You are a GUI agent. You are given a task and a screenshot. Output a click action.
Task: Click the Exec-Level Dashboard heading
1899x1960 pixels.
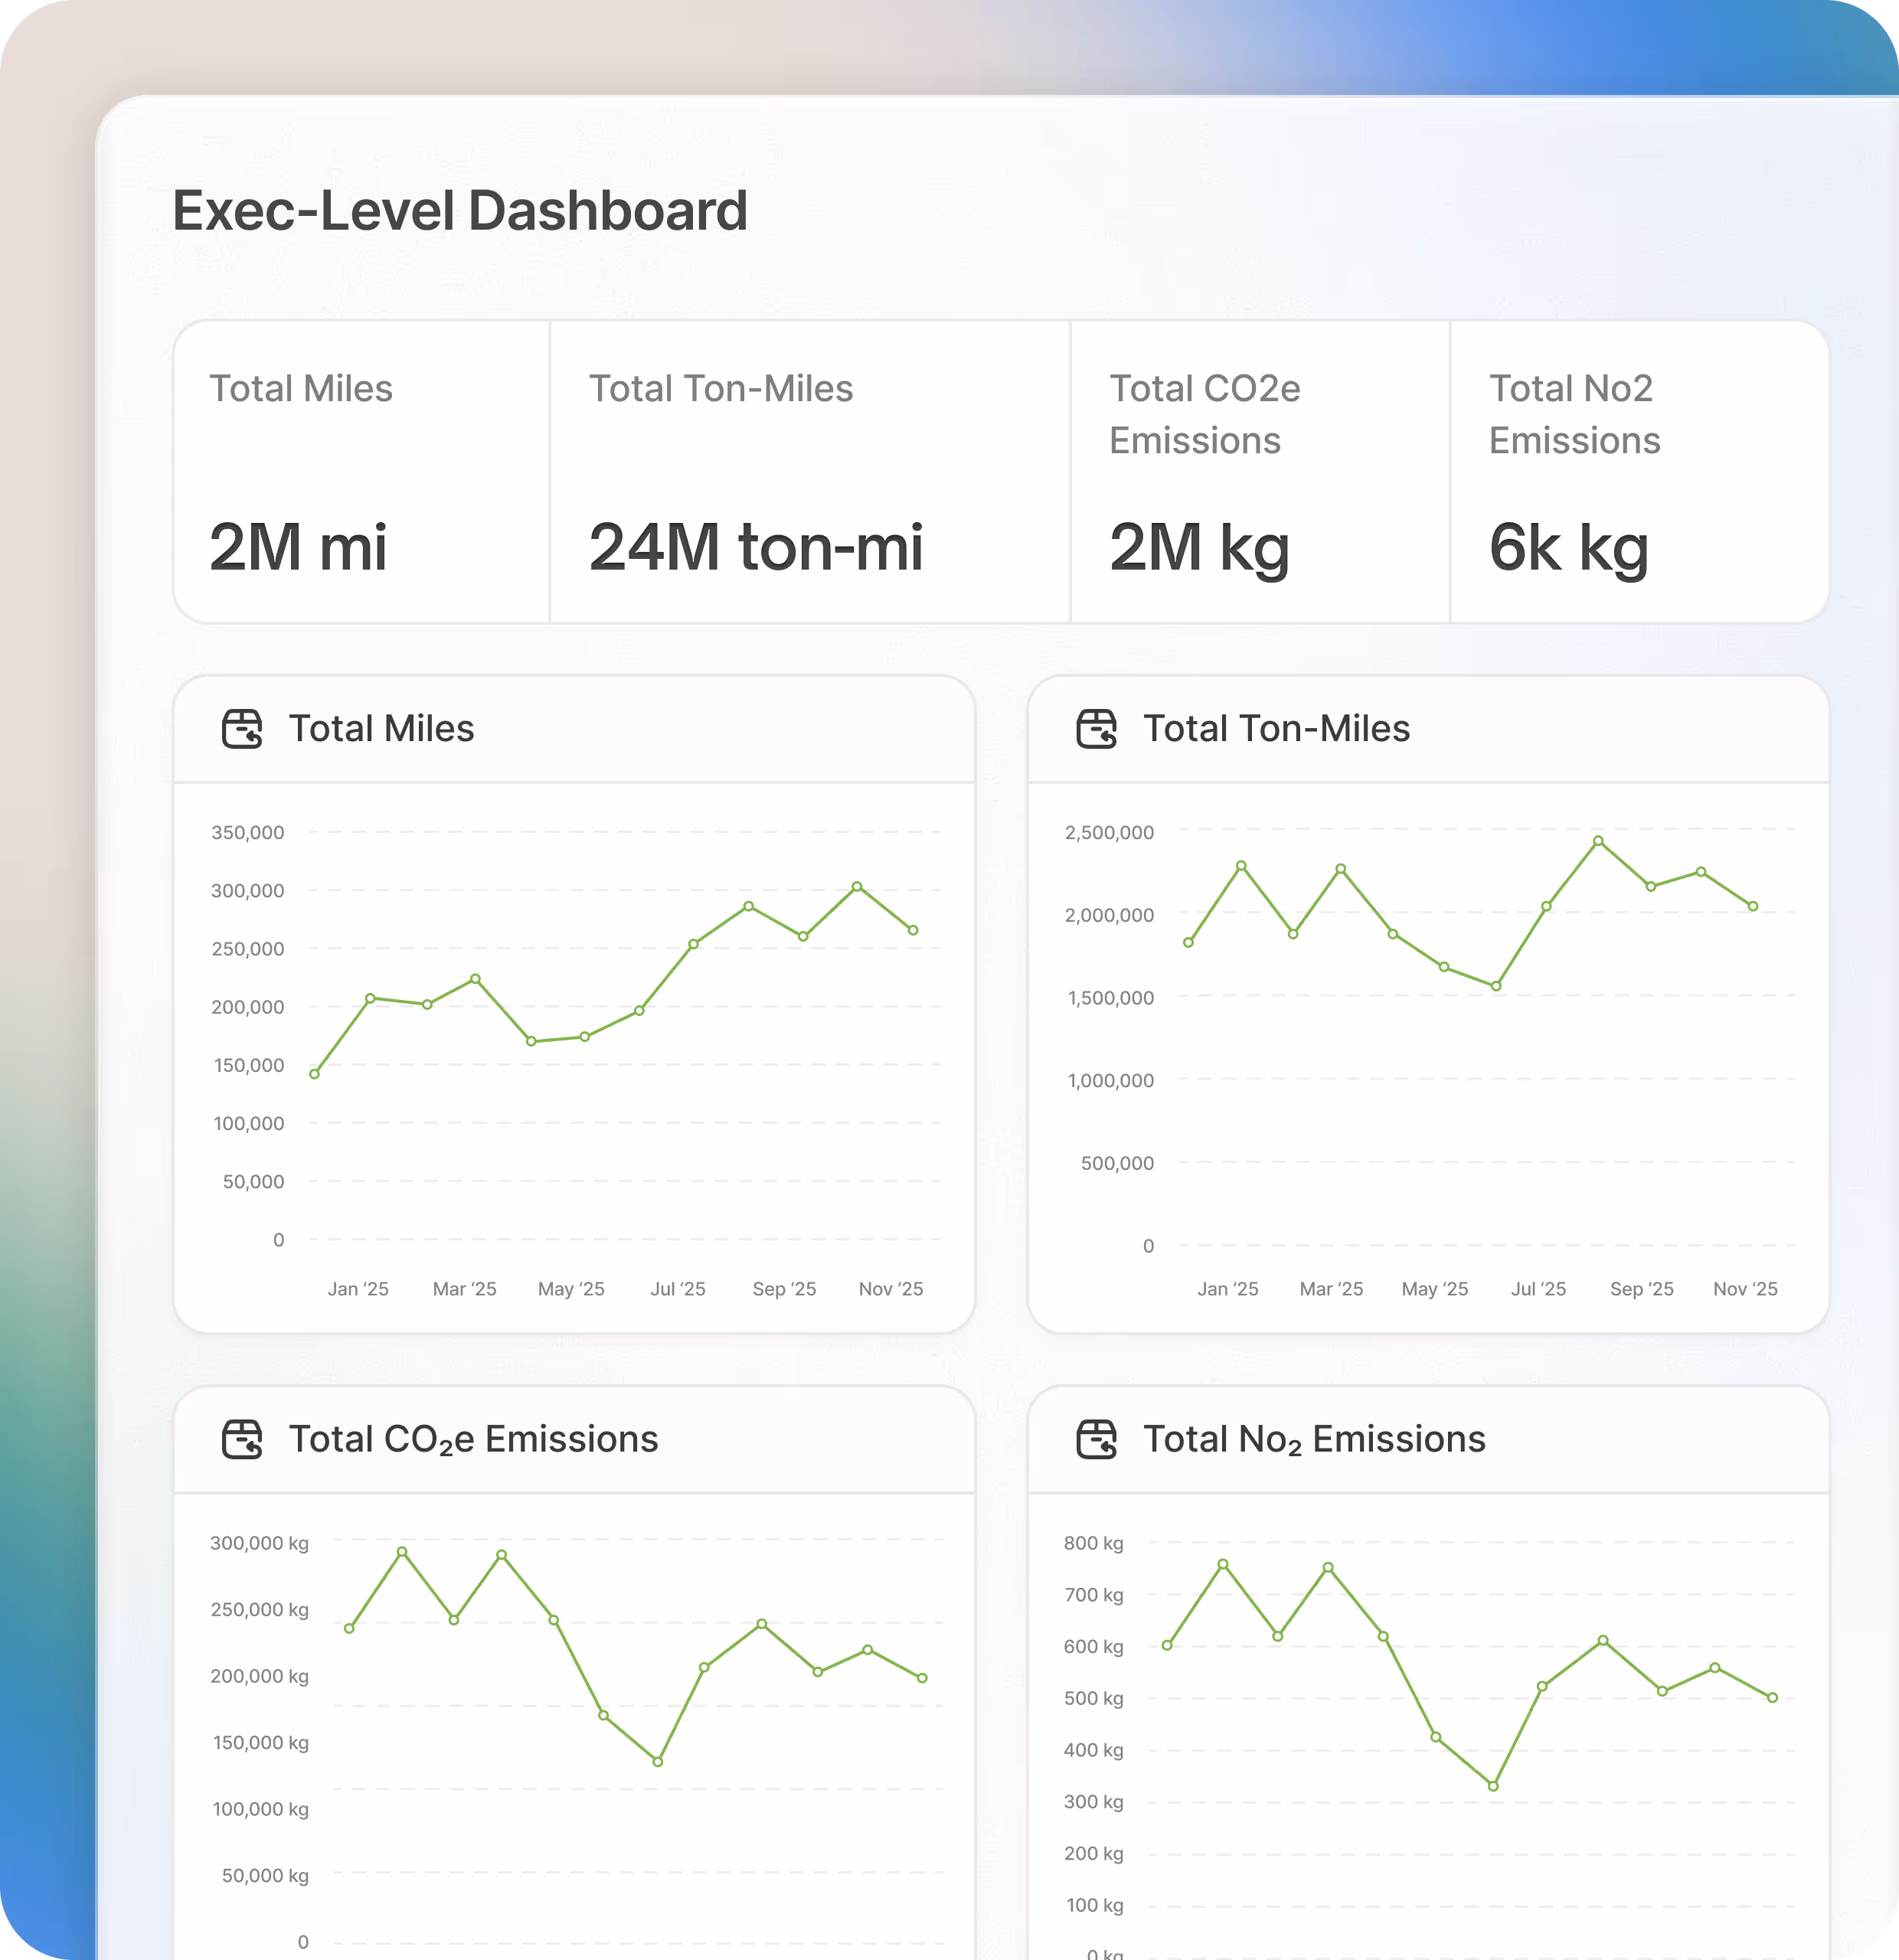tap(460, 211)
